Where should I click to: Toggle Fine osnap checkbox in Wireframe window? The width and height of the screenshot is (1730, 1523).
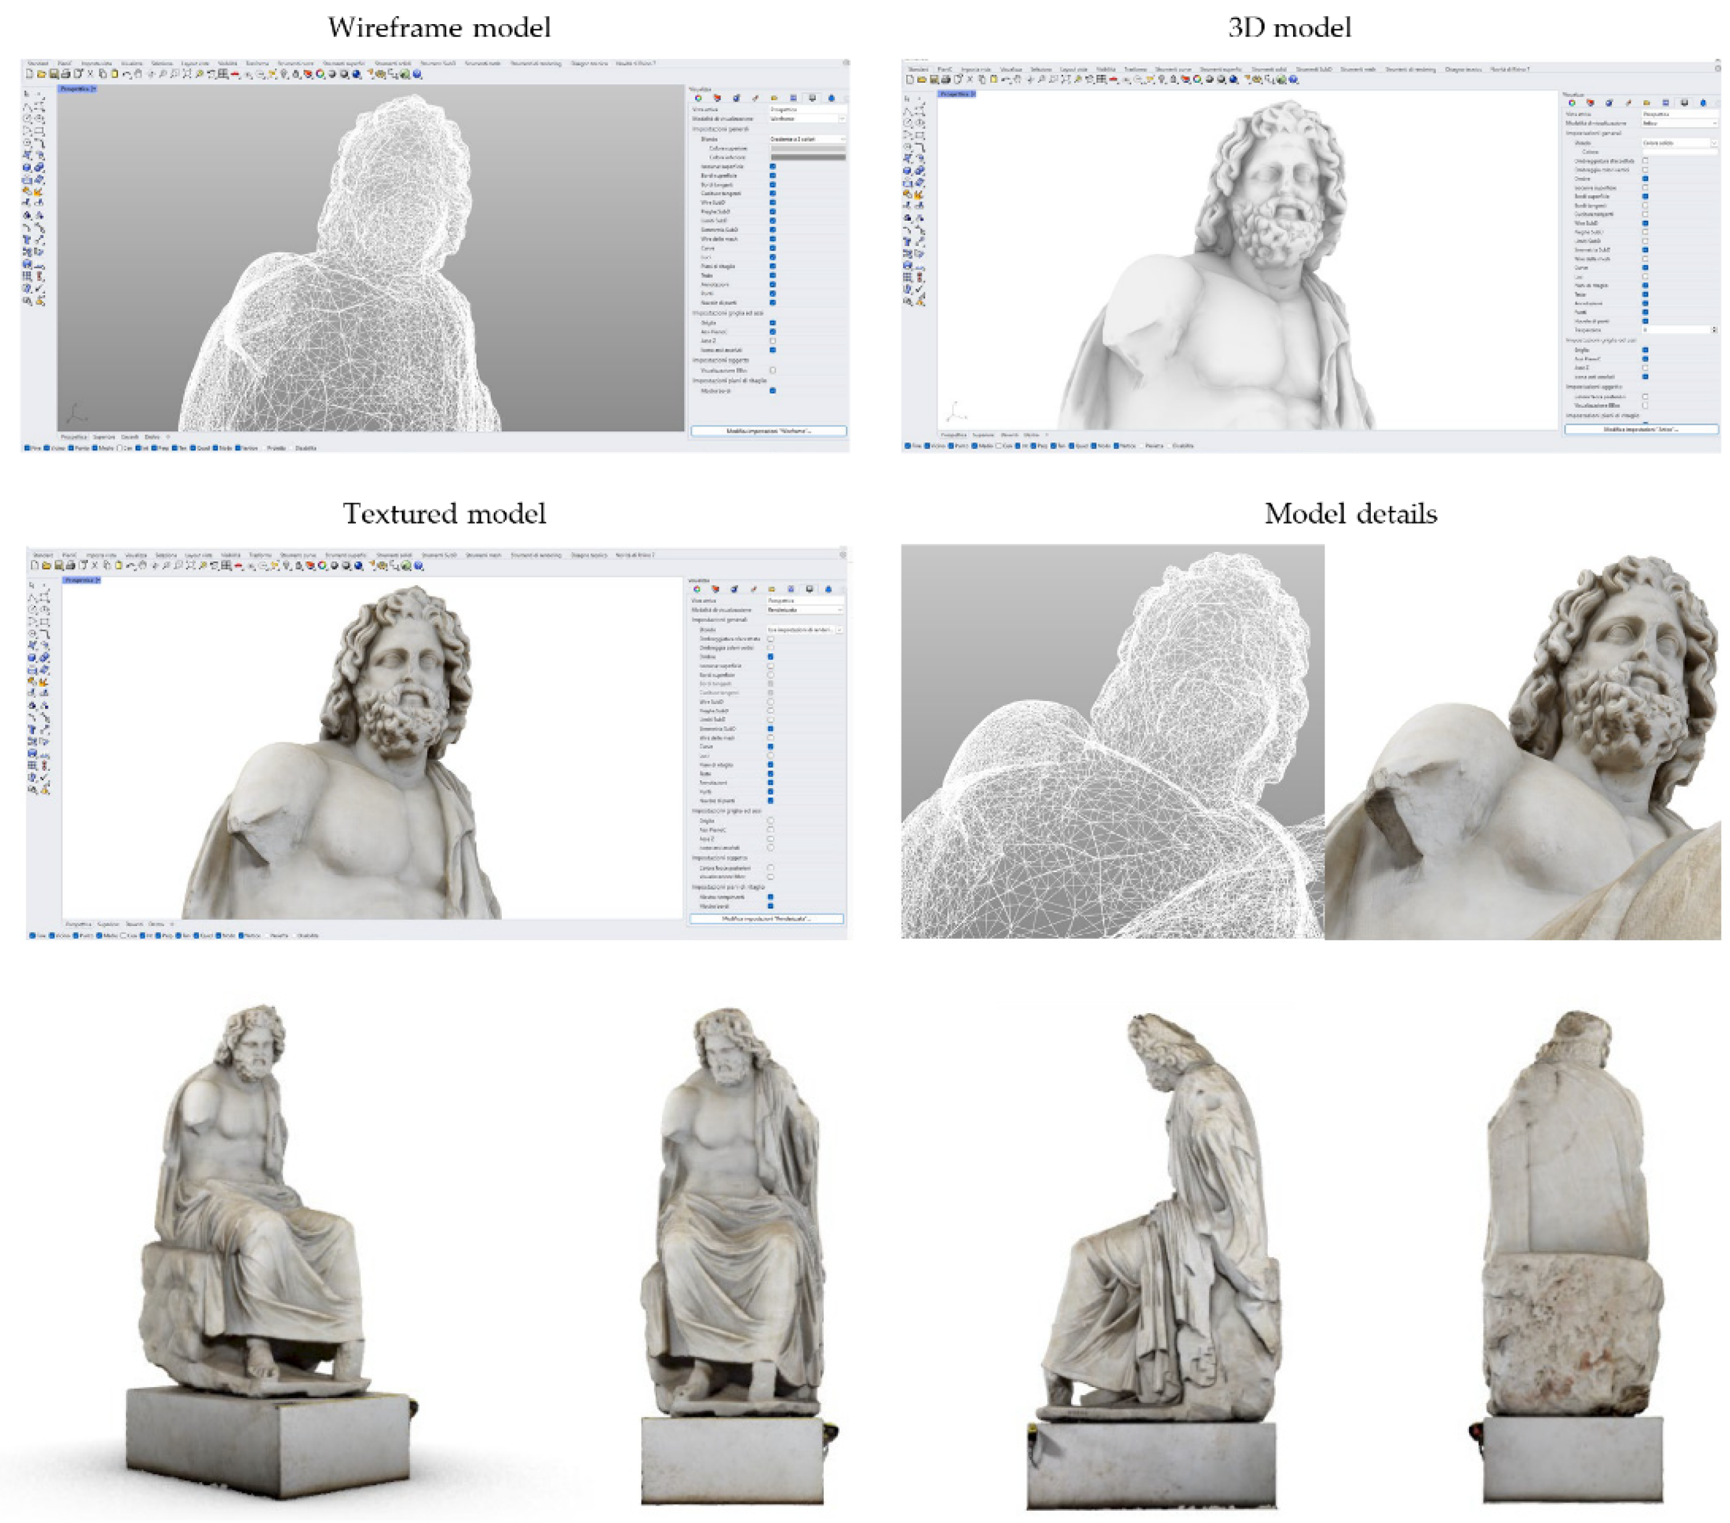27,448
